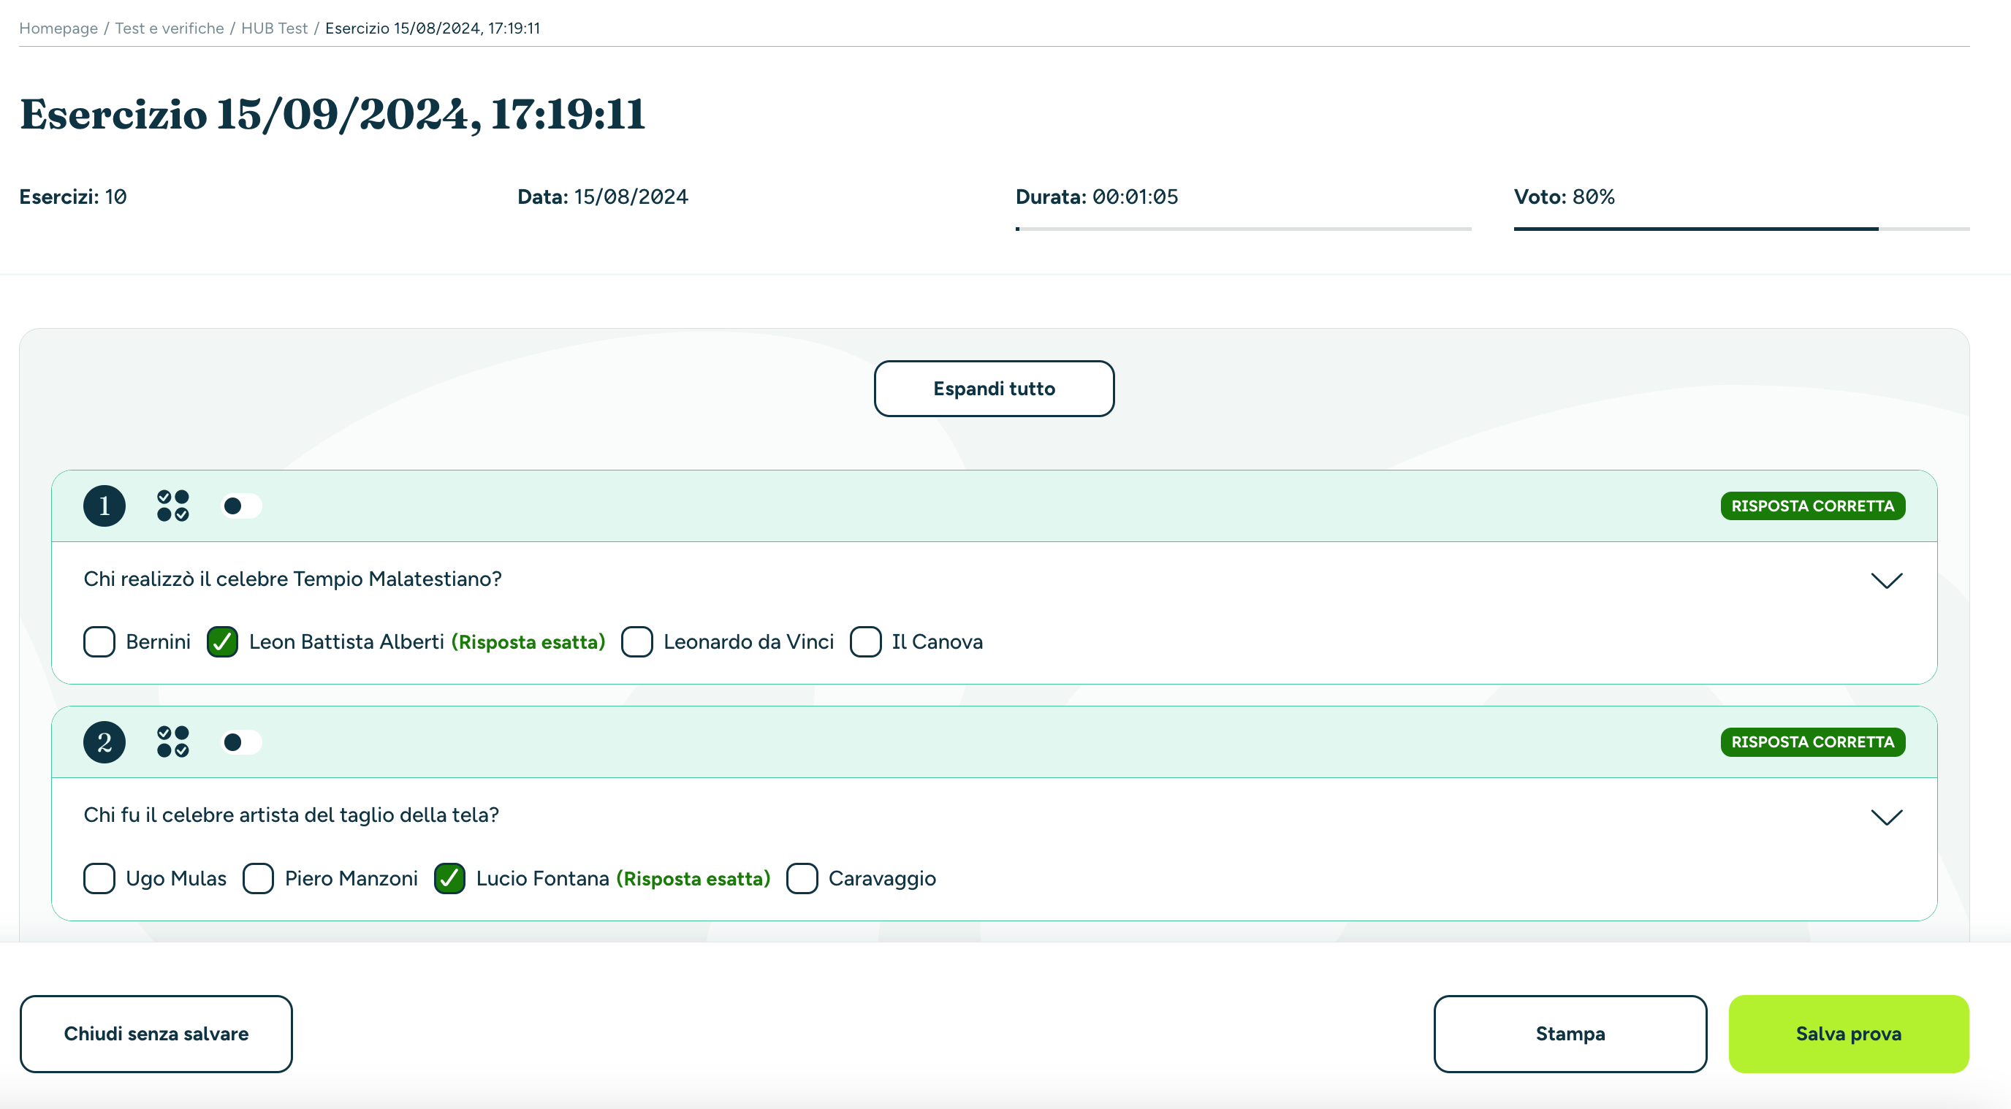The width and height of the screenshot is (2011, 1109).
Task: Click the Data: 15/08/2024 label
Action: point(603,197)
